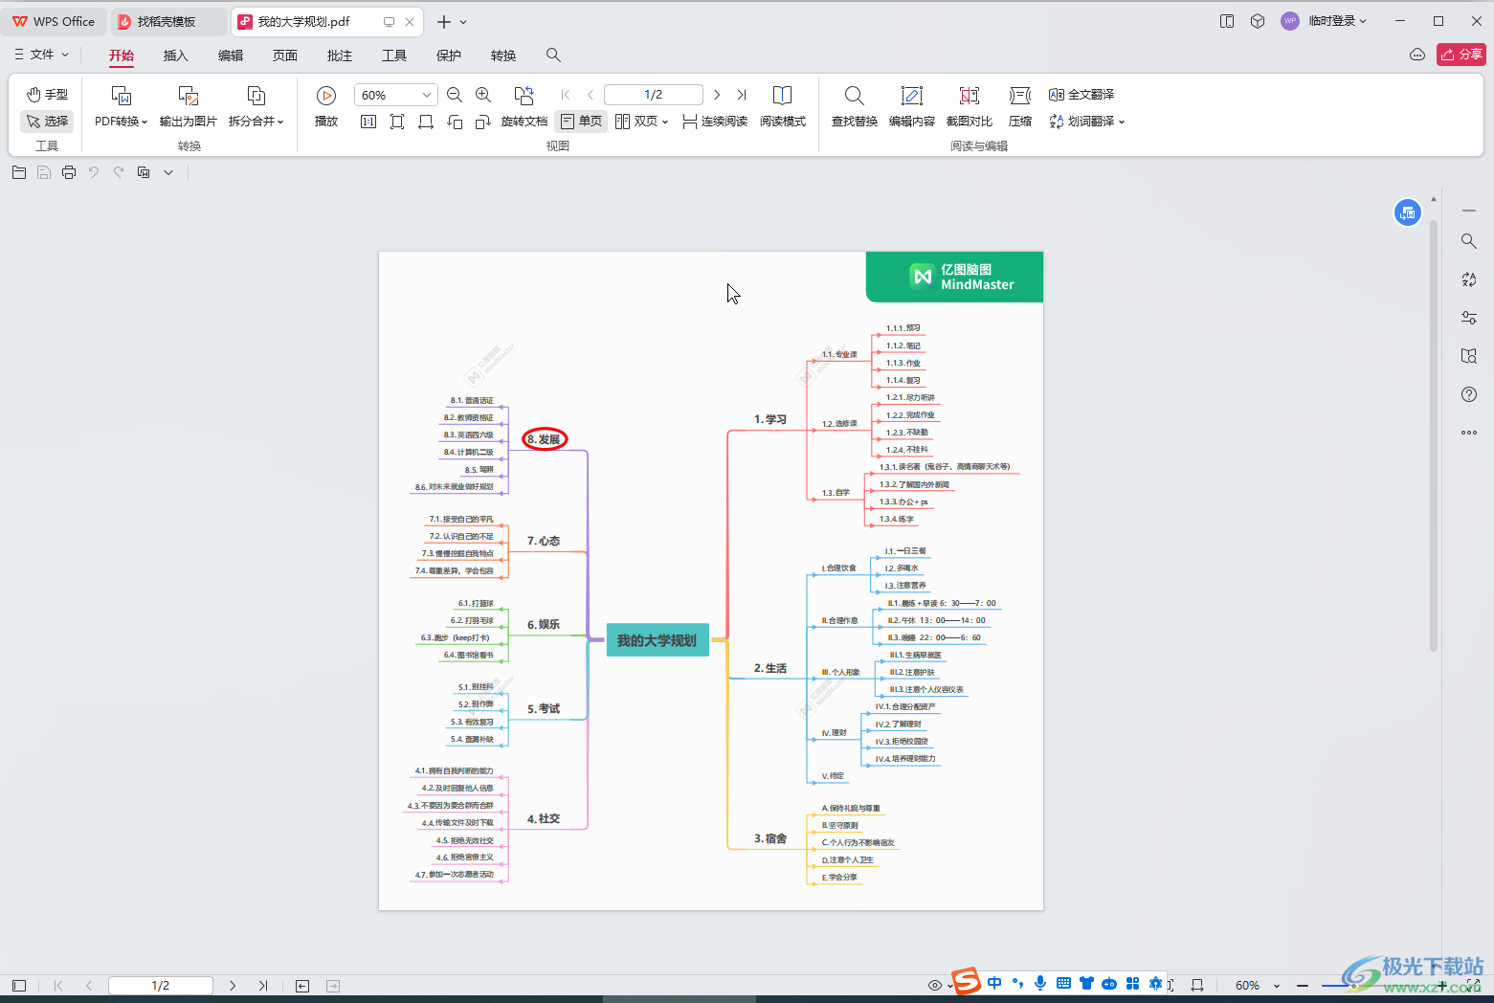The height and width of the screenshot is (1003, 1494).
Task: Switch to 转换 tab
Action: click(x=503, y=56)
